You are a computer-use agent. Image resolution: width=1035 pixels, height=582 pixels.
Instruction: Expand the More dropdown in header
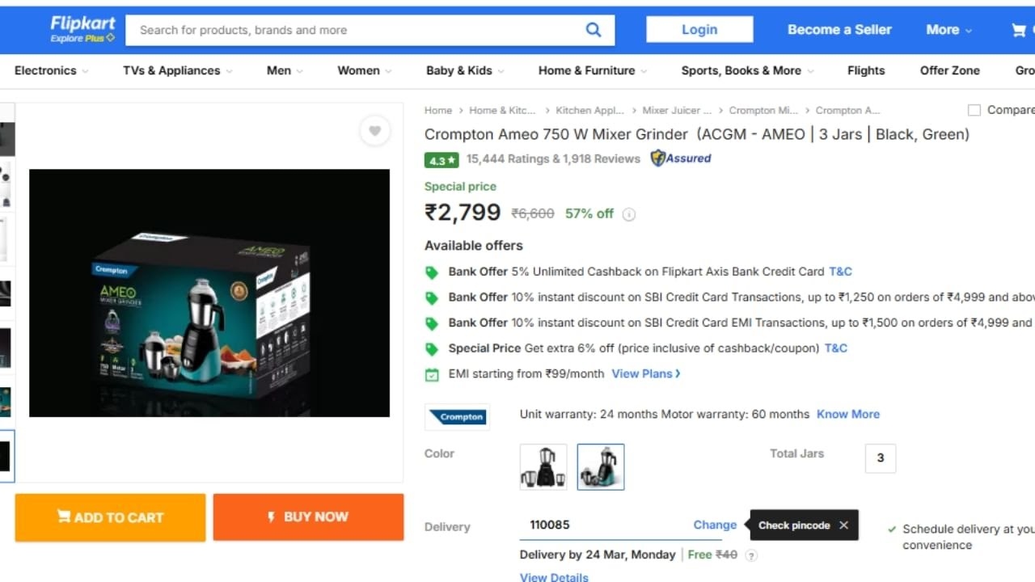coord(948,30)
